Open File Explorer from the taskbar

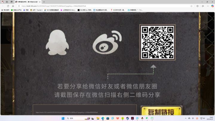click(98, 118)
